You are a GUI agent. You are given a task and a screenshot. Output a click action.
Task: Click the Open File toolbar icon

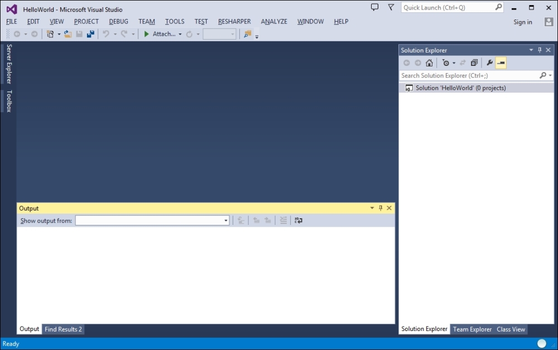(67, 34)
